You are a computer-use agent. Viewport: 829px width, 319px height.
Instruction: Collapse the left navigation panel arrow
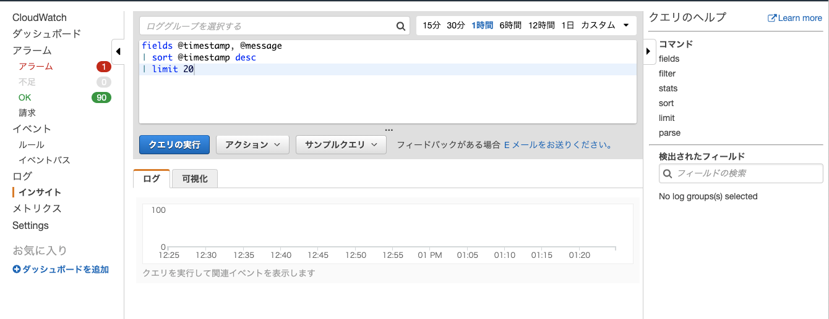[118, 51]
